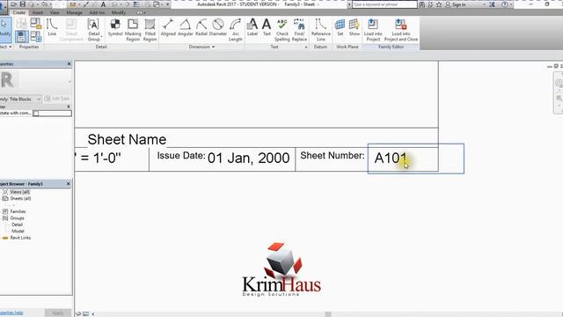Click Load into Project and Close
The height and width of the screenshot is (317, 563).
tap(401, 30)
